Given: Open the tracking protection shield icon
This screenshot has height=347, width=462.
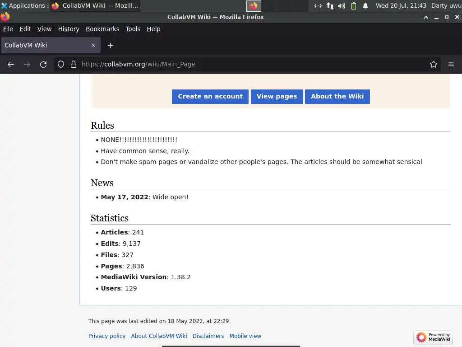Looking at the screenshot, I should point(61,64).
